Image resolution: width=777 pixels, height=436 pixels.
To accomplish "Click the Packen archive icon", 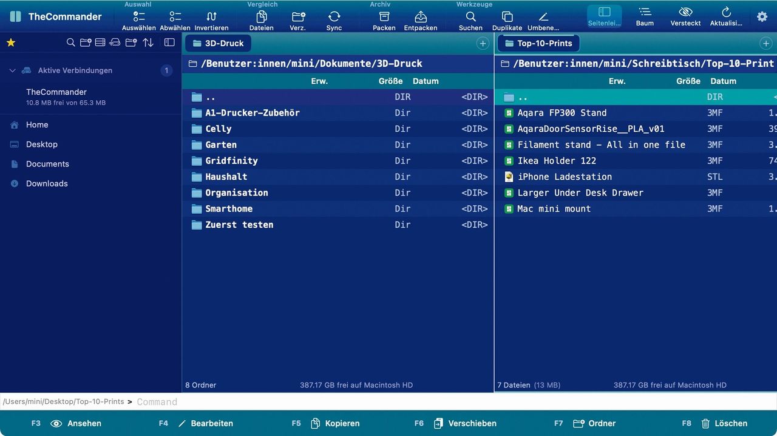I will point(384,16).
